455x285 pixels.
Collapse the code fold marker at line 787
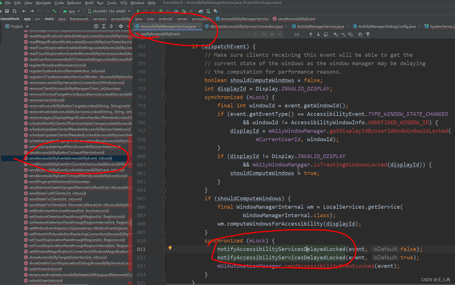pos(164,47)
